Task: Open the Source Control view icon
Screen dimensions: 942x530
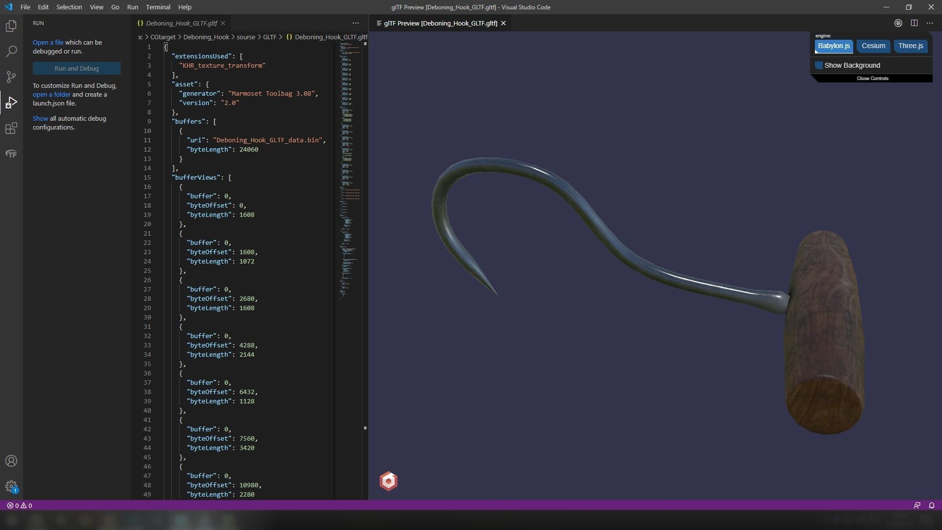Action: [11, 77]
